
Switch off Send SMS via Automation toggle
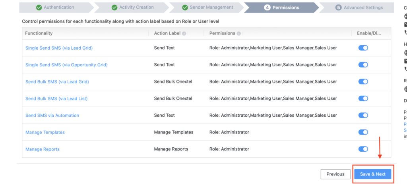[363, 115]
